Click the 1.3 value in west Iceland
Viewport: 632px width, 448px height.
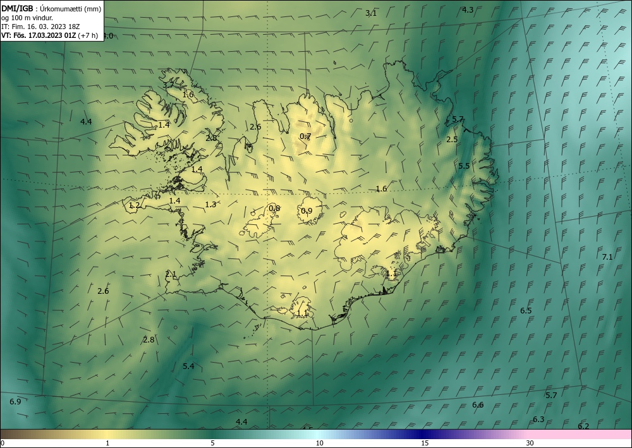click(211, 205)
